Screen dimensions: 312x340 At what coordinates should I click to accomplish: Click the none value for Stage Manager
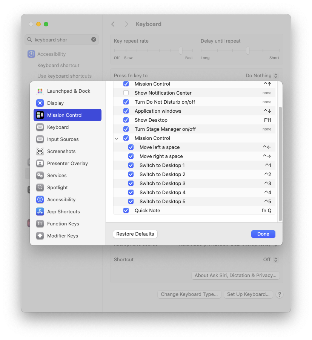pos(267,129)
